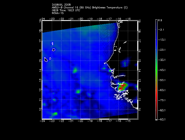Click the green cold spot near -20, 12
This screenshot has height=140, width=185.
[x=78, y=92]
